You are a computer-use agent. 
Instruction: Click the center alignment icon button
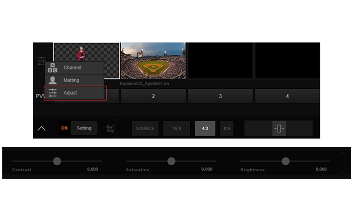(x=279, y=129)
